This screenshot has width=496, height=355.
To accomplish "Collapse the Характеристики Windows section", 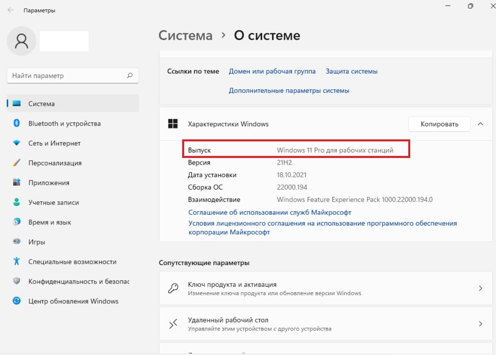I will 481,124.
